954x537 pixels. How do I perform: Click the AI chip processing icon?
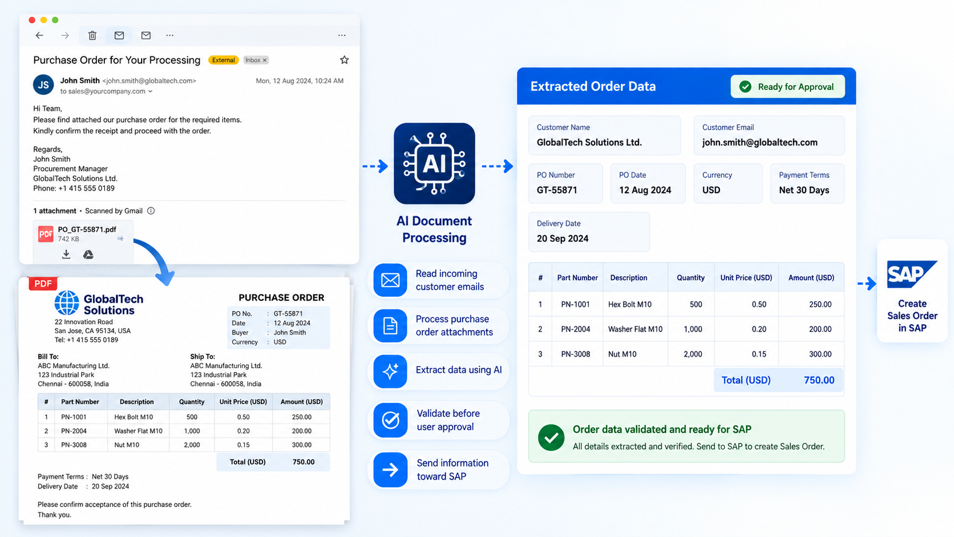click(x=434, y=164)
